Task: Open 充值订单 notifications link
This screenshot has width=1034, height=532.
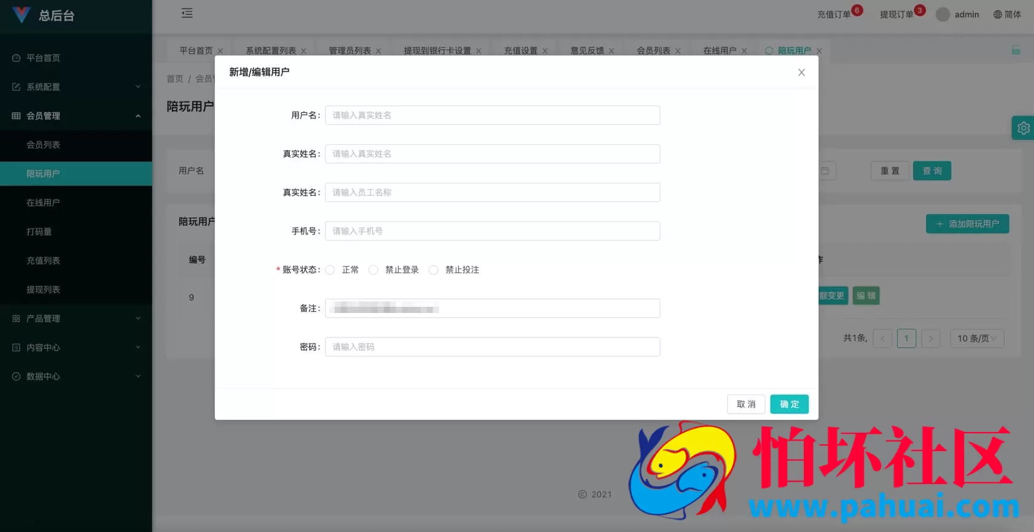Action: [x=833, y=15]
